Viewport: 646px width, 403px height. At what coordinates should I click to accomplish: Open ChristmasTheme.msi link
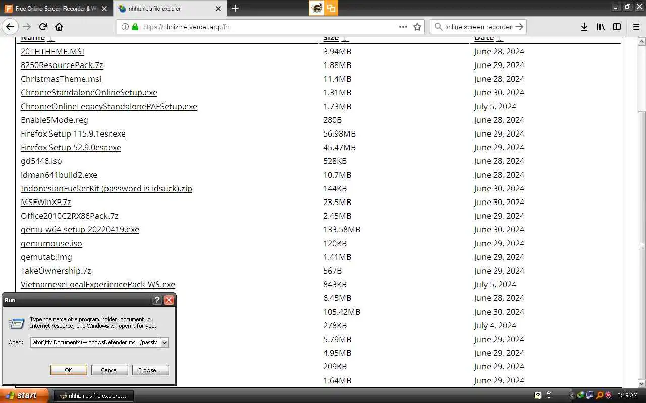coord(61,79)
